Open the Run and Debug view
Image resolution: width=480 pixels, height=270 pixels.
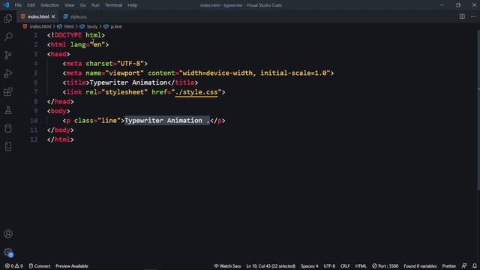click(x=8, y=73)
